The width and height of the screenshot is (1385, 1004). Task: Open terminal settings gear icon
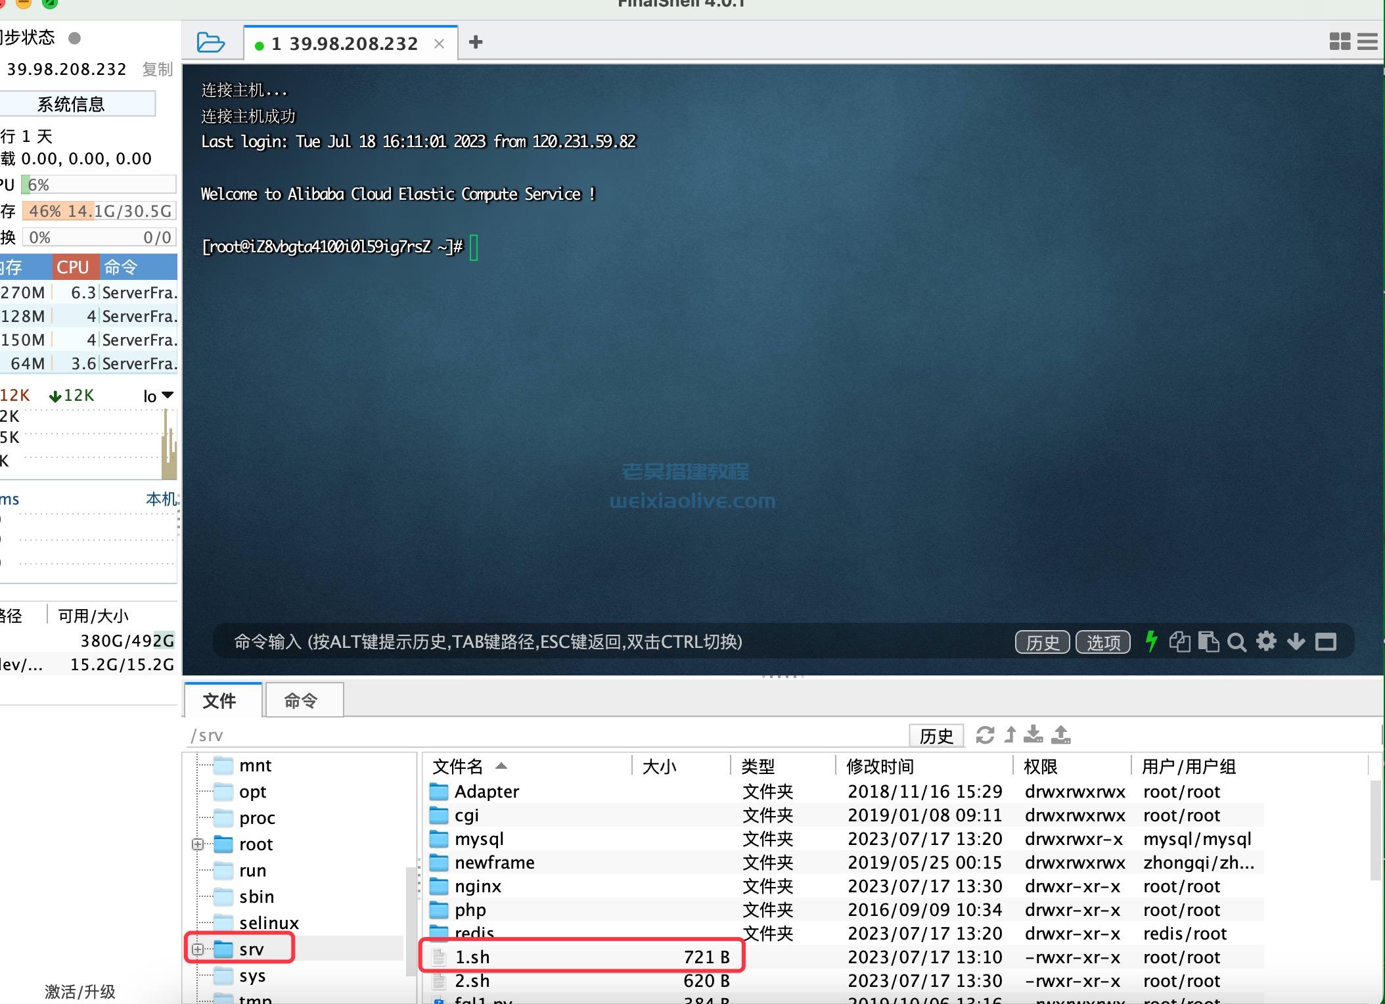(x=1266, y=641)
